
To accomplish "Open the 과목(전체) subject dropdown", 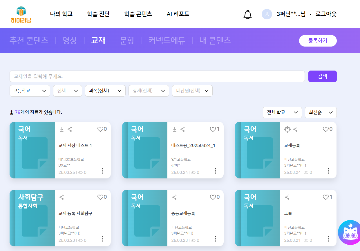I will (x=105, y=91).
